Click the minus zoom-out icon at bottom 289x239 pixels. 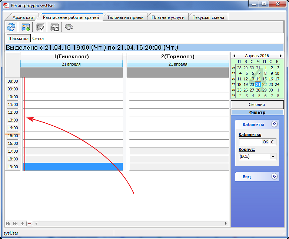point(30,224)
